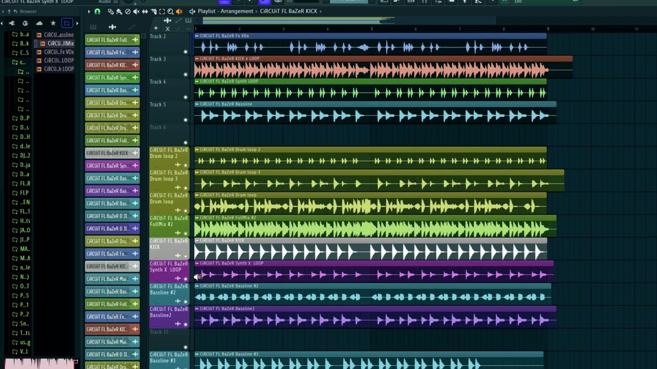The width and height of the screenshot is (657, 369).
Task: Jump to bar 5 on the timeline
Action: click(x=372, y=29)
